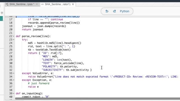This screenshot has height=101, width=180.
Task: Click on 'md5 = hashlib.md5(line).hexdigest()' line
Action: click(55, 43)
